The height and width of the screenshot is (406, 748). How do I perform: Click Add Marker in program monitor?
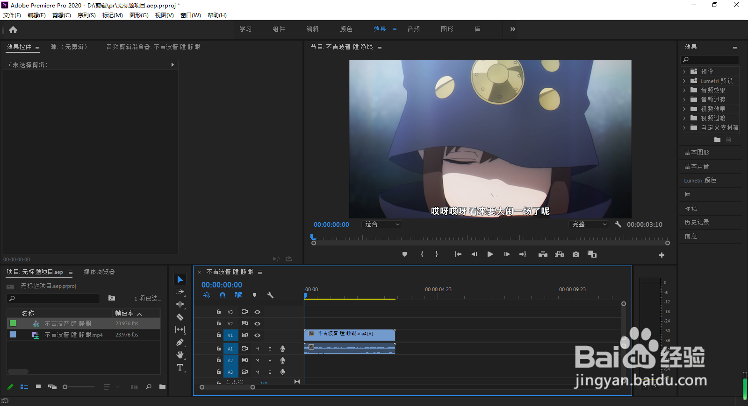[x=405, y=254]
